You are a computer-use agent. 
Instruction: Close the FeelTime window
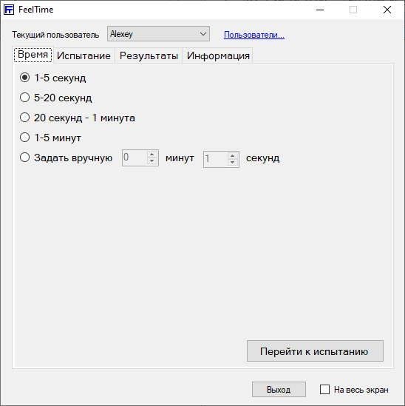coord(387,10)
